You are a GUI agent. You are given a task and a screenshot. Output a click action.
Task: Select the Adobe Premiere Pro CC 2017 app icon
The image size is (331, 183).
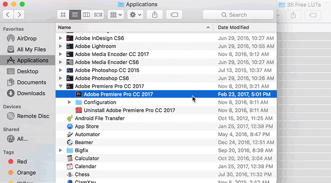(x=79, y=94)
